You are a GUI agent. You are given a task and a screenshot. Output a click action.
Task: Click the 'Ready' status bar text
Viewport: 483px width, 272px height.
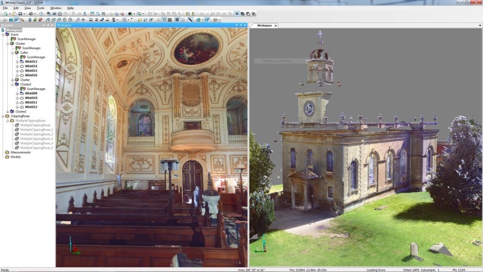click(5, 270)
